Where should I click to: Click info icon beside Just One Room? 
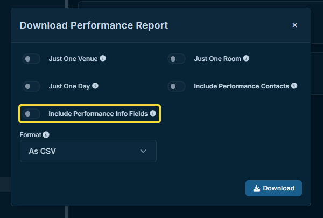246,58
